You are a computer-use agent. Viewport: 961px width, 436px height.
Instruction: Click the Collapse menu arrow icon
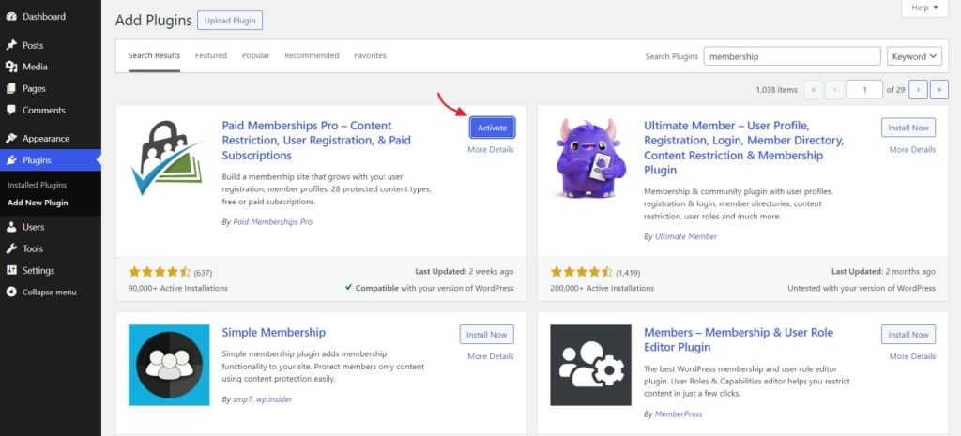click(11, 293)
